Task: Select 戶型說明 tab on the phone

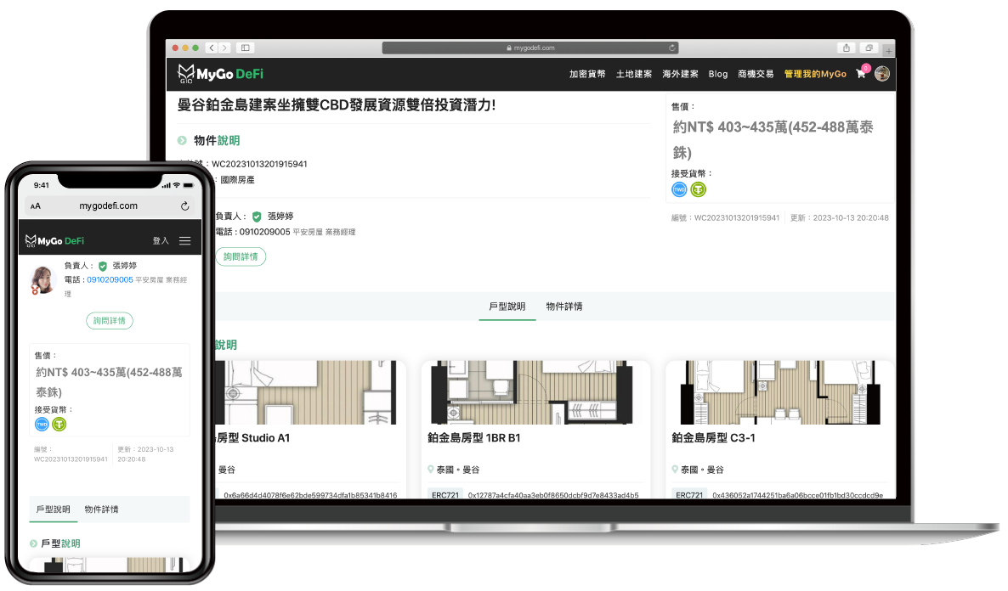Action: 54,509
